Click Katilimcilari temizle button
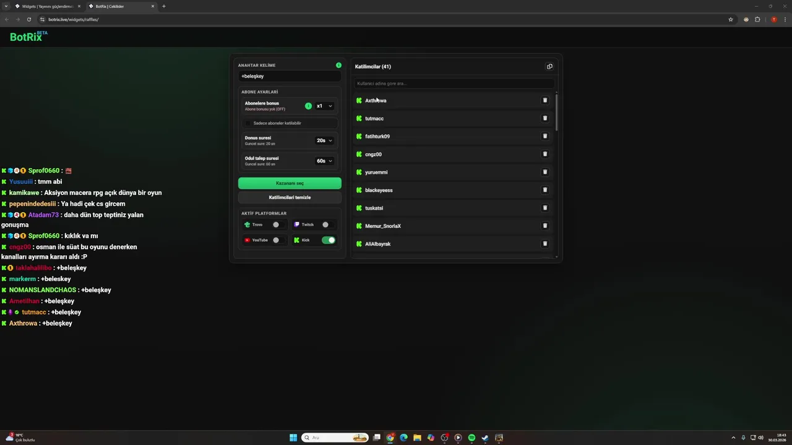The image size is (792, 445). [290, 197]
